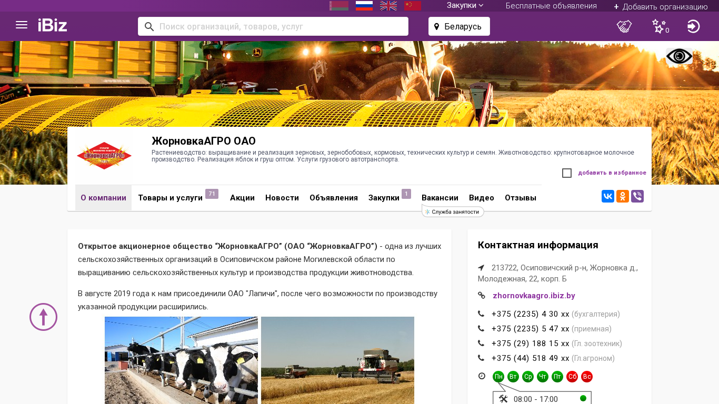Screen dimensions: 719x404
Task: Open the hamburger main menu
Action: [22, 25]
